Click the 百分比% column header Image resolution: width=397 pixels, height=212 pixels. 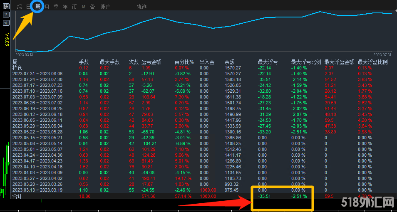tap(184, 62)
